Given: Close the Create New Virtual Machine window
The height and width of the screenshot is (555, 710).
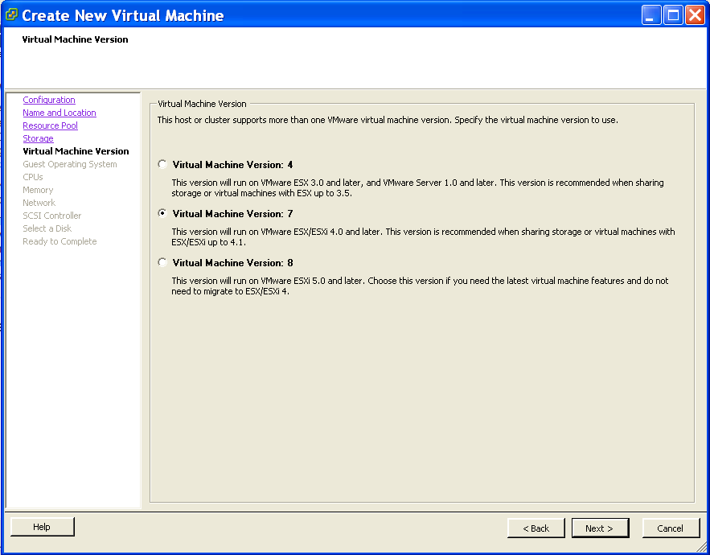Looking at the screenshot, I should click(695, 15).
